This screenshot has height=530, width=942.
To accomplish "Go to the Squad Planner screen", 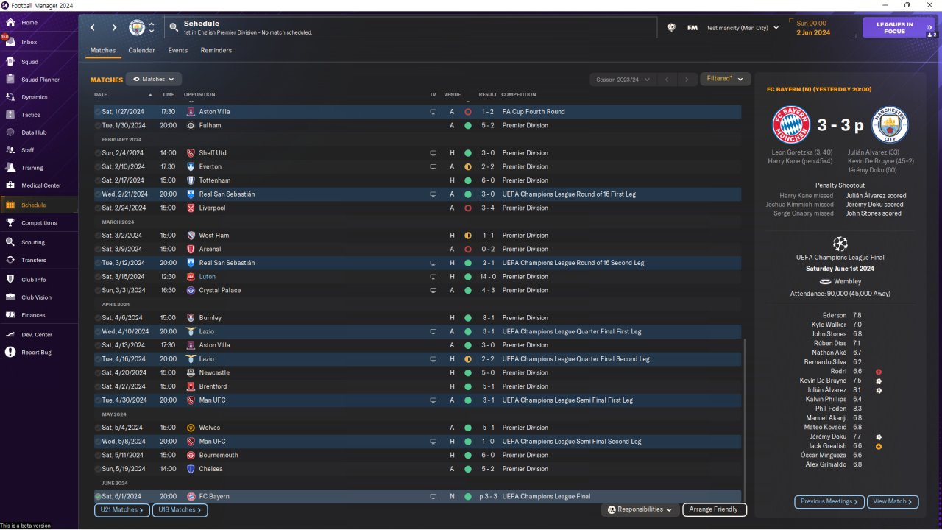I will (39, 79).
